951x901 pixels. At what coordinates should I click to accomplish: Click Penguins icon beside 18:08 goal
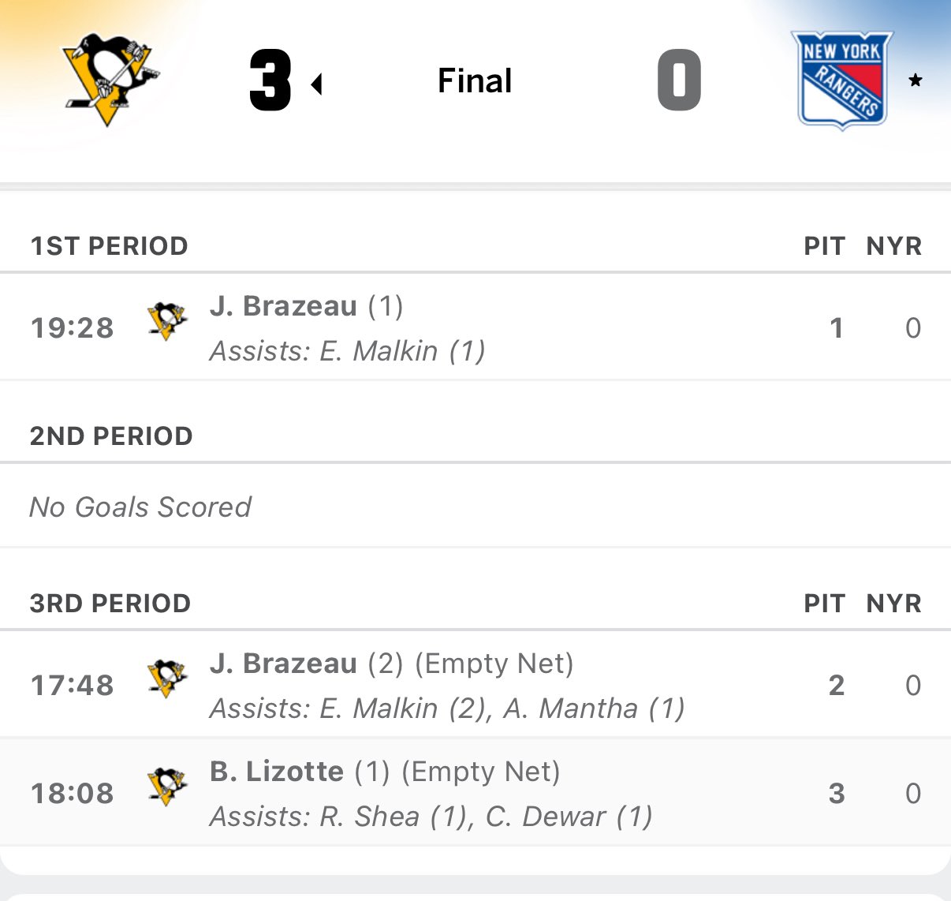coord(167,787)
